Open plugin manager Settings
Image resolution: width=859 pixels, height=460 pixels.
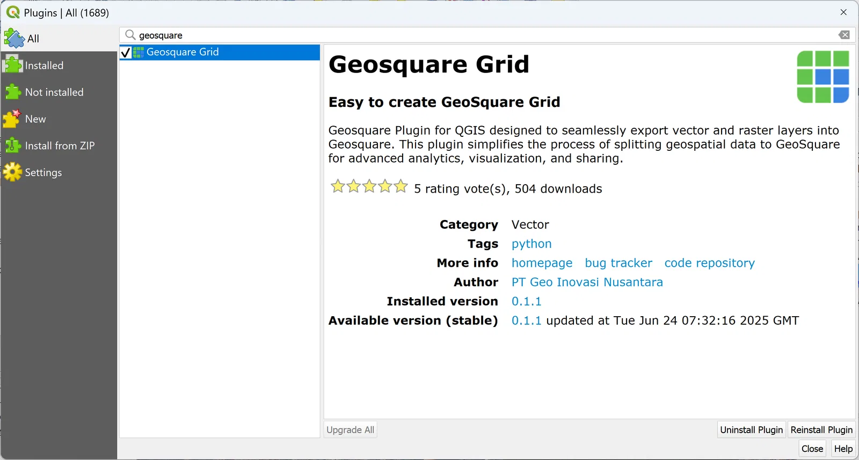click(59, 173)
